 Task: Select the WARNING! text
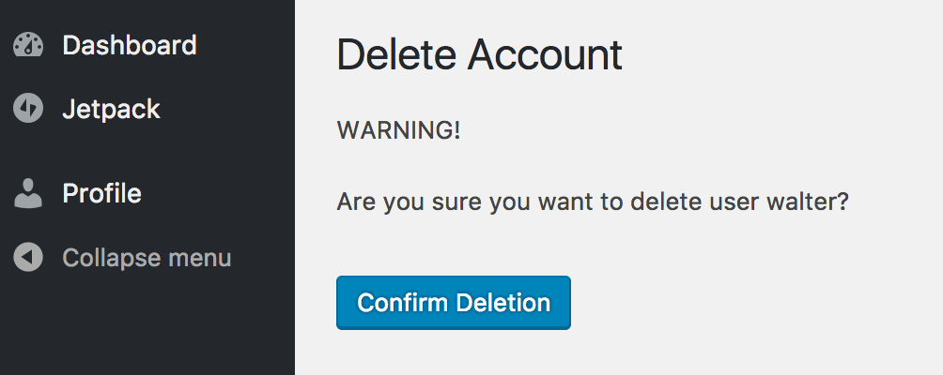(x=399, y=130)
